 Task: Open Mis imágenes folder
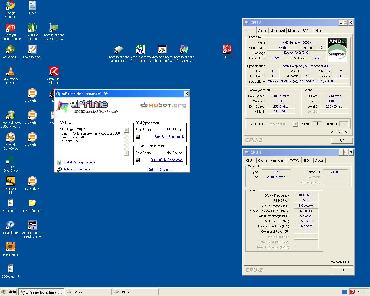(32, 203)
